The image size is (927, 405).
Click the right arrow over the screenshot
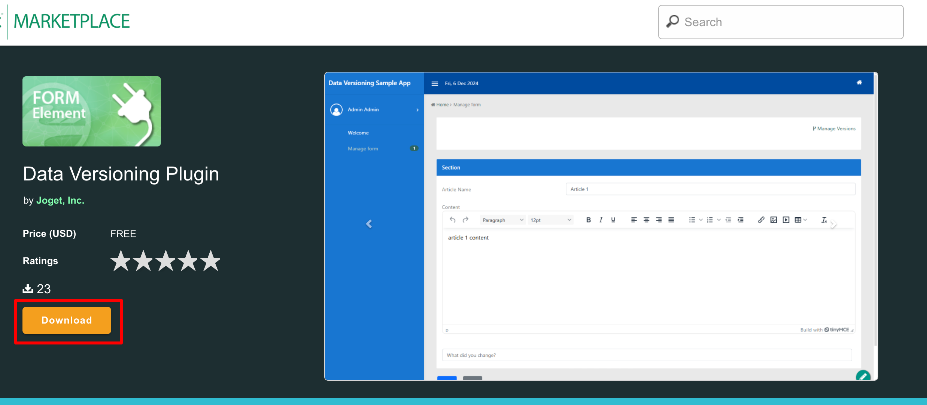click(833, 225)
